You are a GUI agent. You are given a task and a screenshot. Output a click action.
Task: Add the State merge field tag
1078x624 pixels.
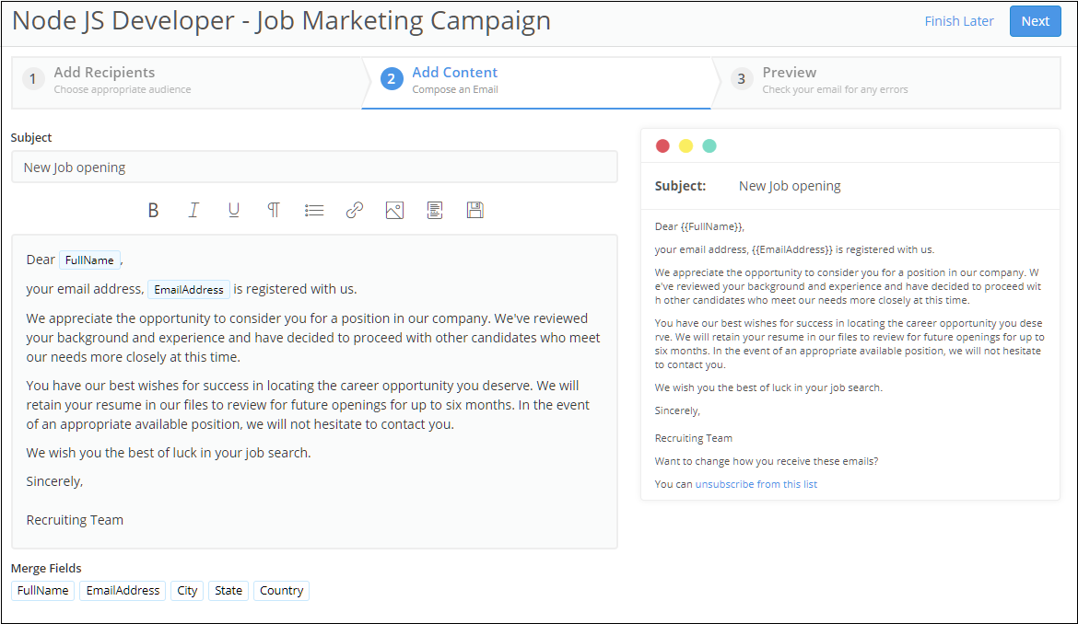click(228, 591)
